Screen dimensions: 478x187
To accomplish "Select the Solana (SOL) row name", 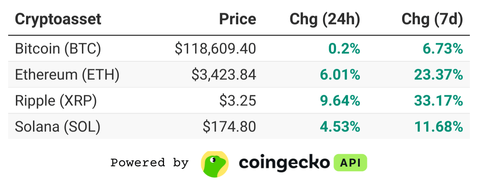I will click(x=58, y=127).
